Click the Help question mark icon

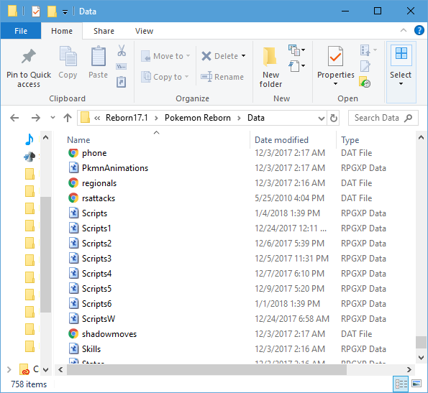(x=419, y=30)
